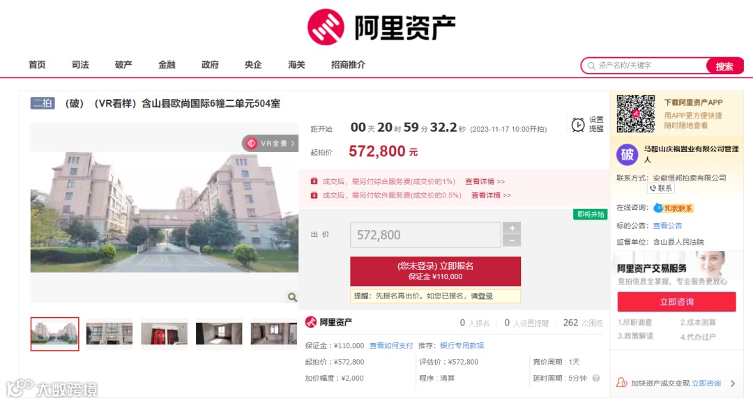
Task: Click the 阿里资产 small logo below bid box
Action: click(x=329, y=322)
